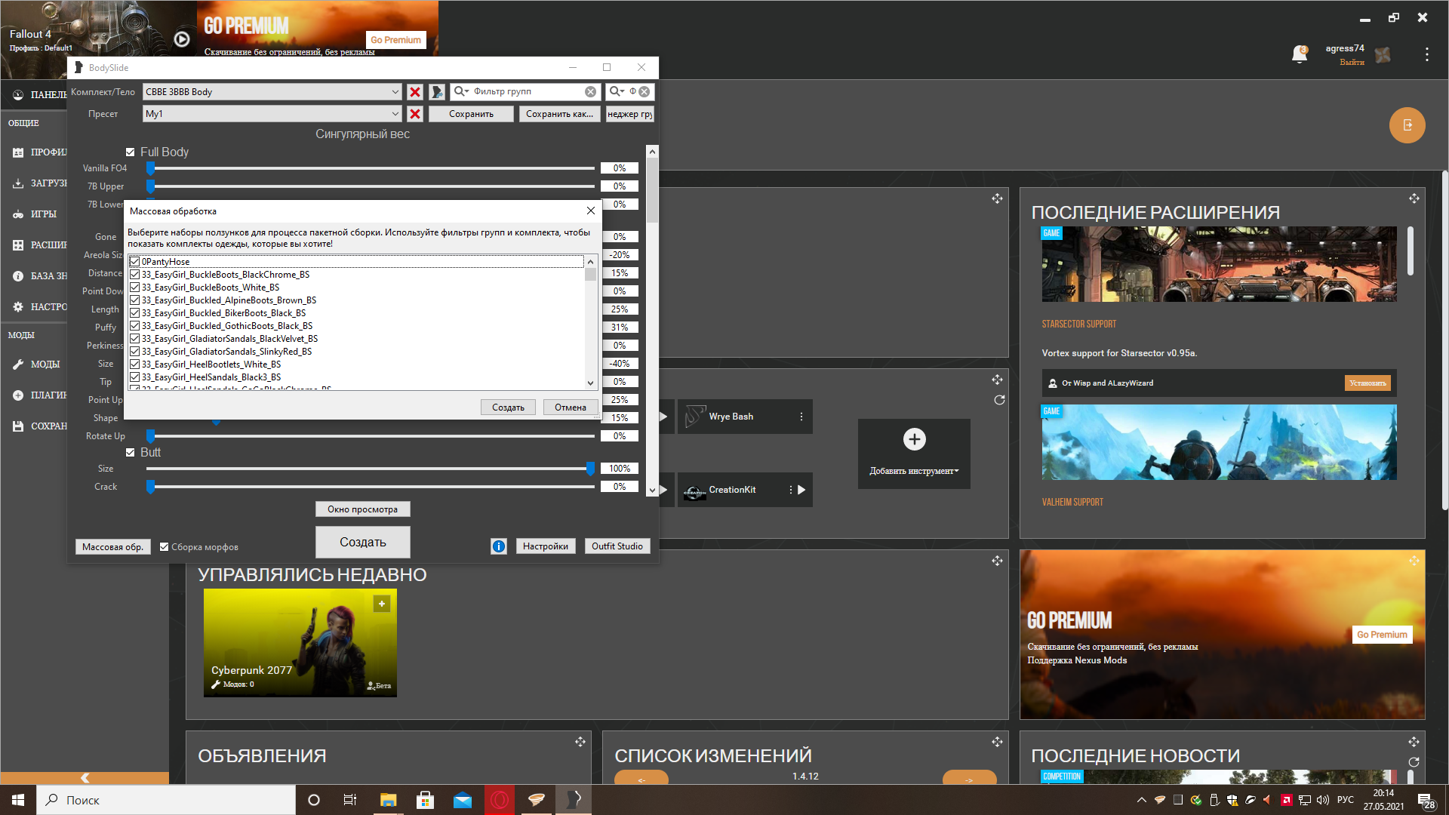Click Создать in the batch build dialog
This screenshot has height=815, width=1449.
coord(508,407)
